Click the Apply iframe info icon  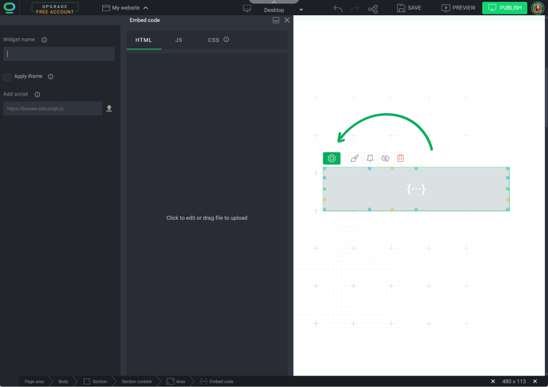tap(51, 77)
